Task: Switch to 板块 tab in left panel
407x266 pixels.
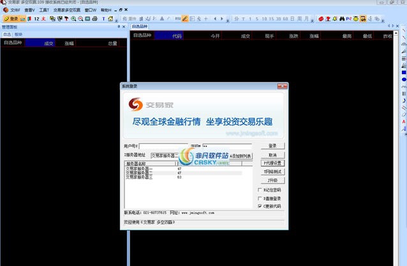Action: [x=18, y=35]
